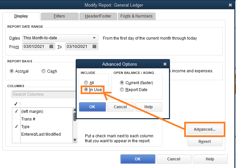Click the From date field 03/01/2021
The width and height of the screenshot is (236, 168).
pos(39,47)
